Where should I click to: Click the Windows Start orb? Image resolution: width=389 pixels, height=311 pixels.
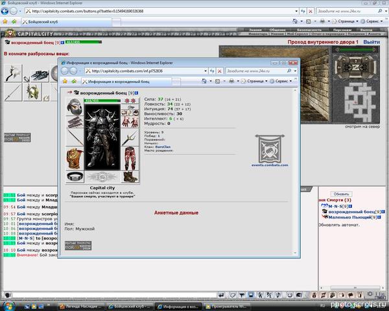(8, 306)
